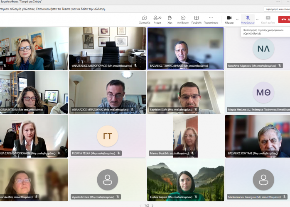
Task: Click the red leave call button
Action: pyautogui.click(x=285, y=19)
